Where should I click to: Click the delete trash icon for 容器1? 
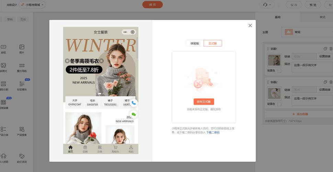tap(331, 49)
